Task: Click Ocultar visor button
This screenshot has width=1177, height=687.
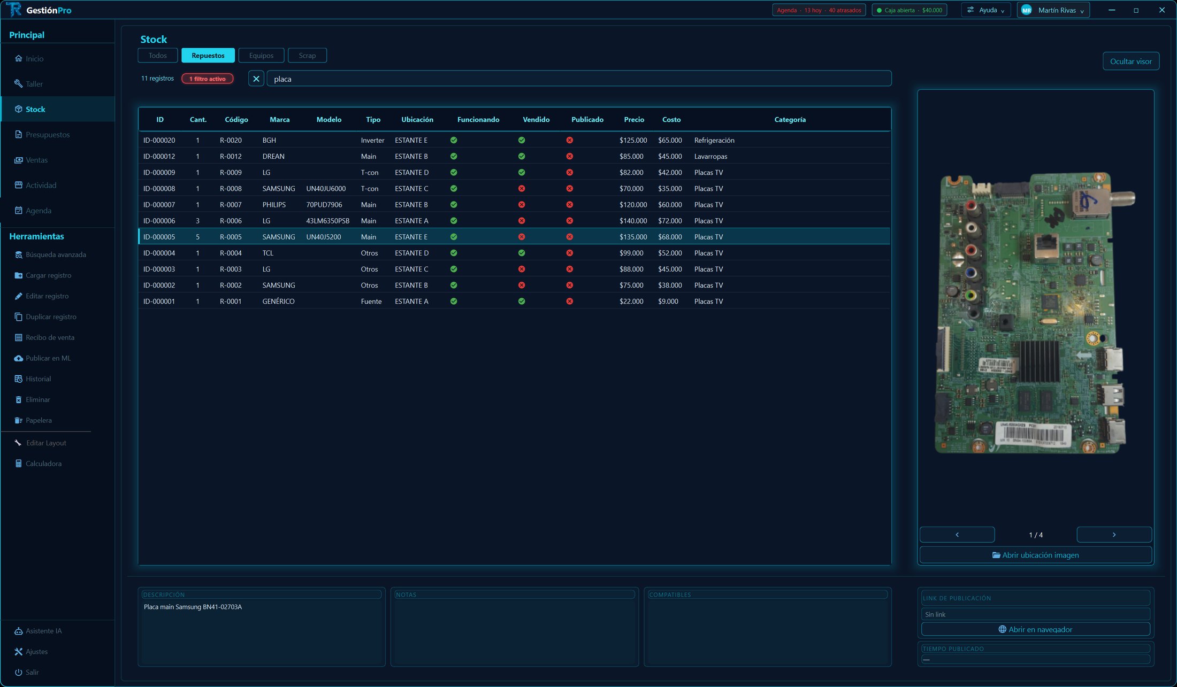Action: [1131, 61]
